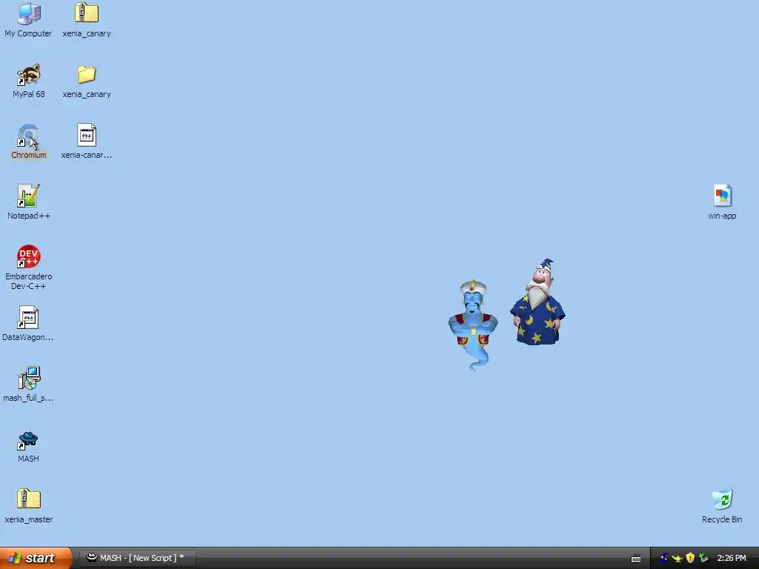Select the plain yellow xenia_canary folder

[87, 81]
